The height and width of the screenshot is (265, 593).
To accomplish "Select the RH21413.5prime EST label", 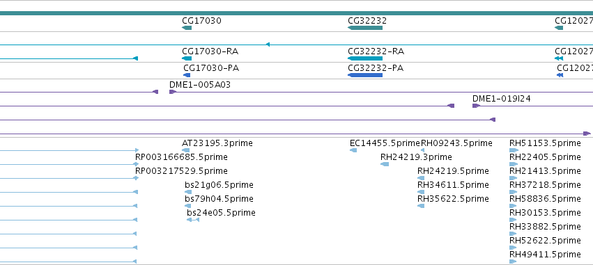I will (x=545, y=171).
